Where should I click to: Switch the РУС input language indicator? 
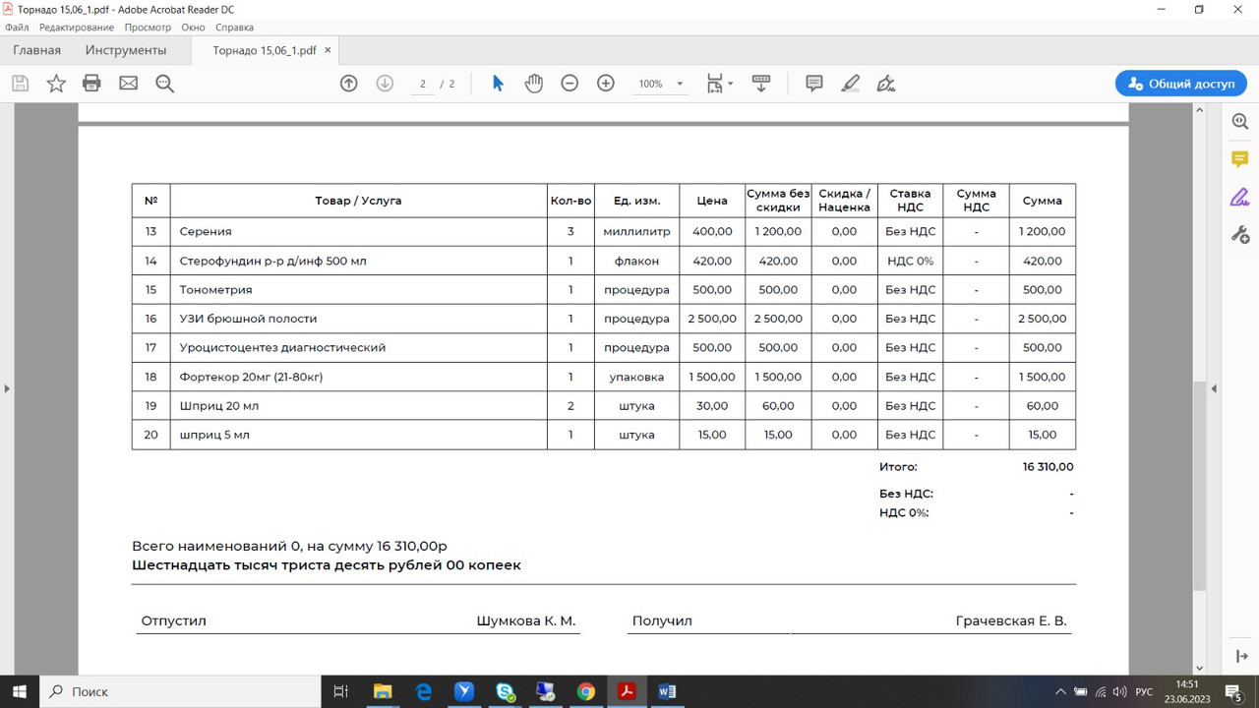pos(1144,692)
